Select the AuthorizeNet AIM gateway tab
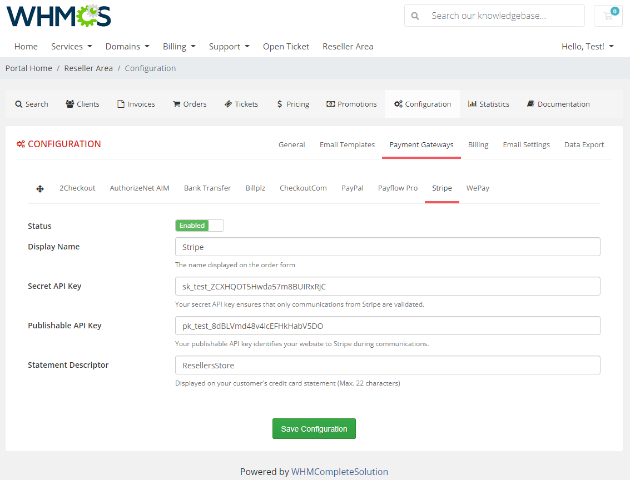This screenshot has width=630, height=480. click(140, 188)
